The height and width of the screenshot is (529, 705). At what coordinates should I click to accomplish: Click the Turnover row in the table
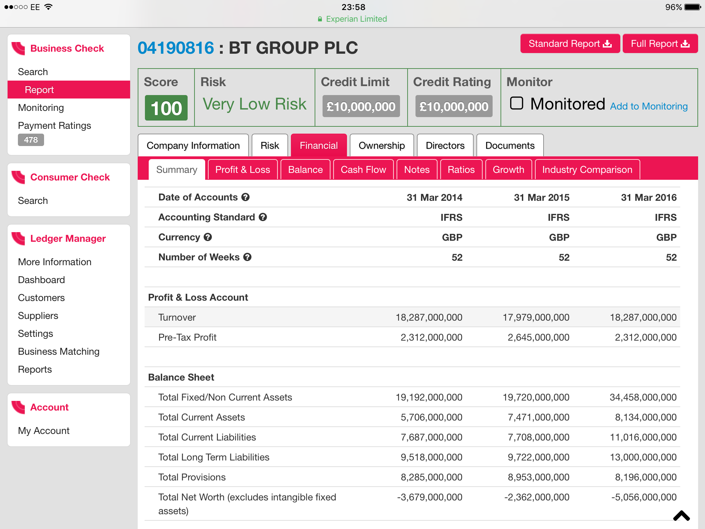click(412, 317)
